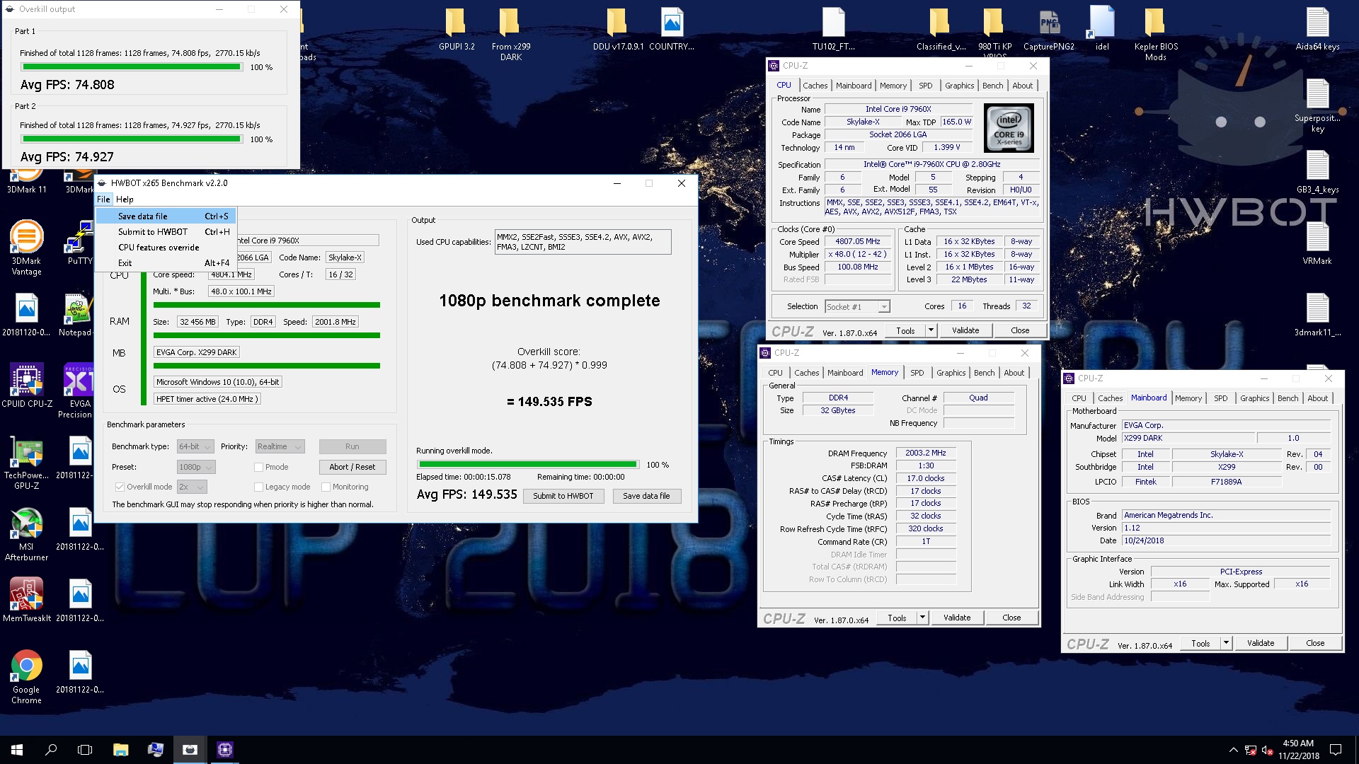Open the GPUPI 3.2 folder on the desktop
The image size is (1359, 764).
pos(456,30)
